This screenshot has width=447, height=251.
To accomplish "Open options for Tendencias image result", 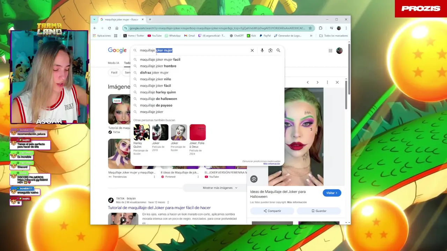I will coord(154,177).
